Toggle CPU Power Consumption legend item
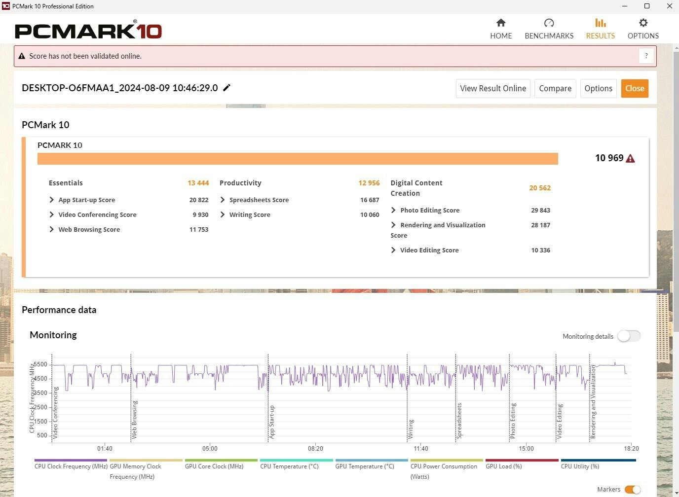679x497 pixels. [x=447, y=469]
